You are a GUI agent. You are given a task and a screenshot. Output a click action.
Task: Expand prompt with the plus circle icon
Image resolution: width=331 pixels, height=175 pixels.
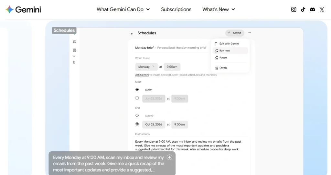(x=169, y=157)
